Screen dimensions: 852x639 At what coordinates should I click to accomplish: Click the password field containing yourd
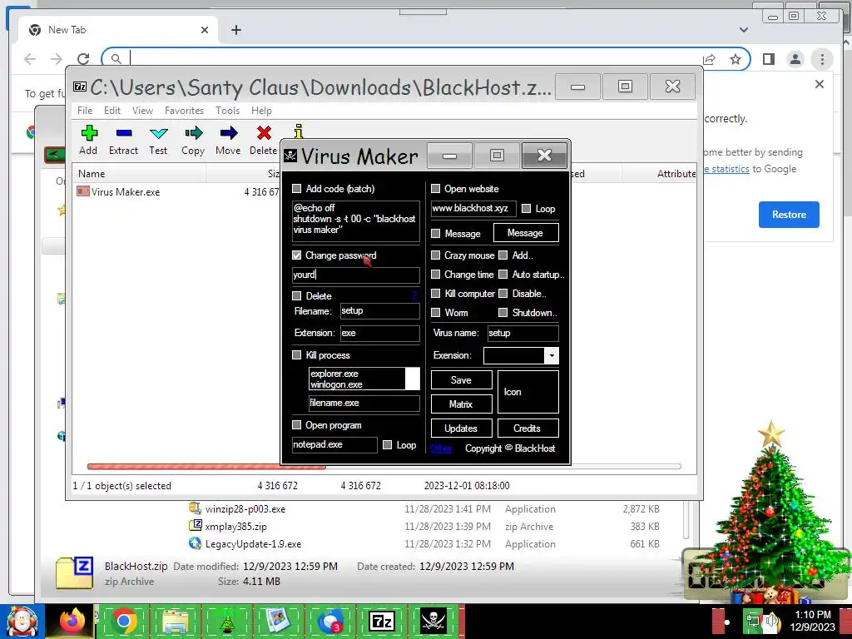tap(356, 275)
